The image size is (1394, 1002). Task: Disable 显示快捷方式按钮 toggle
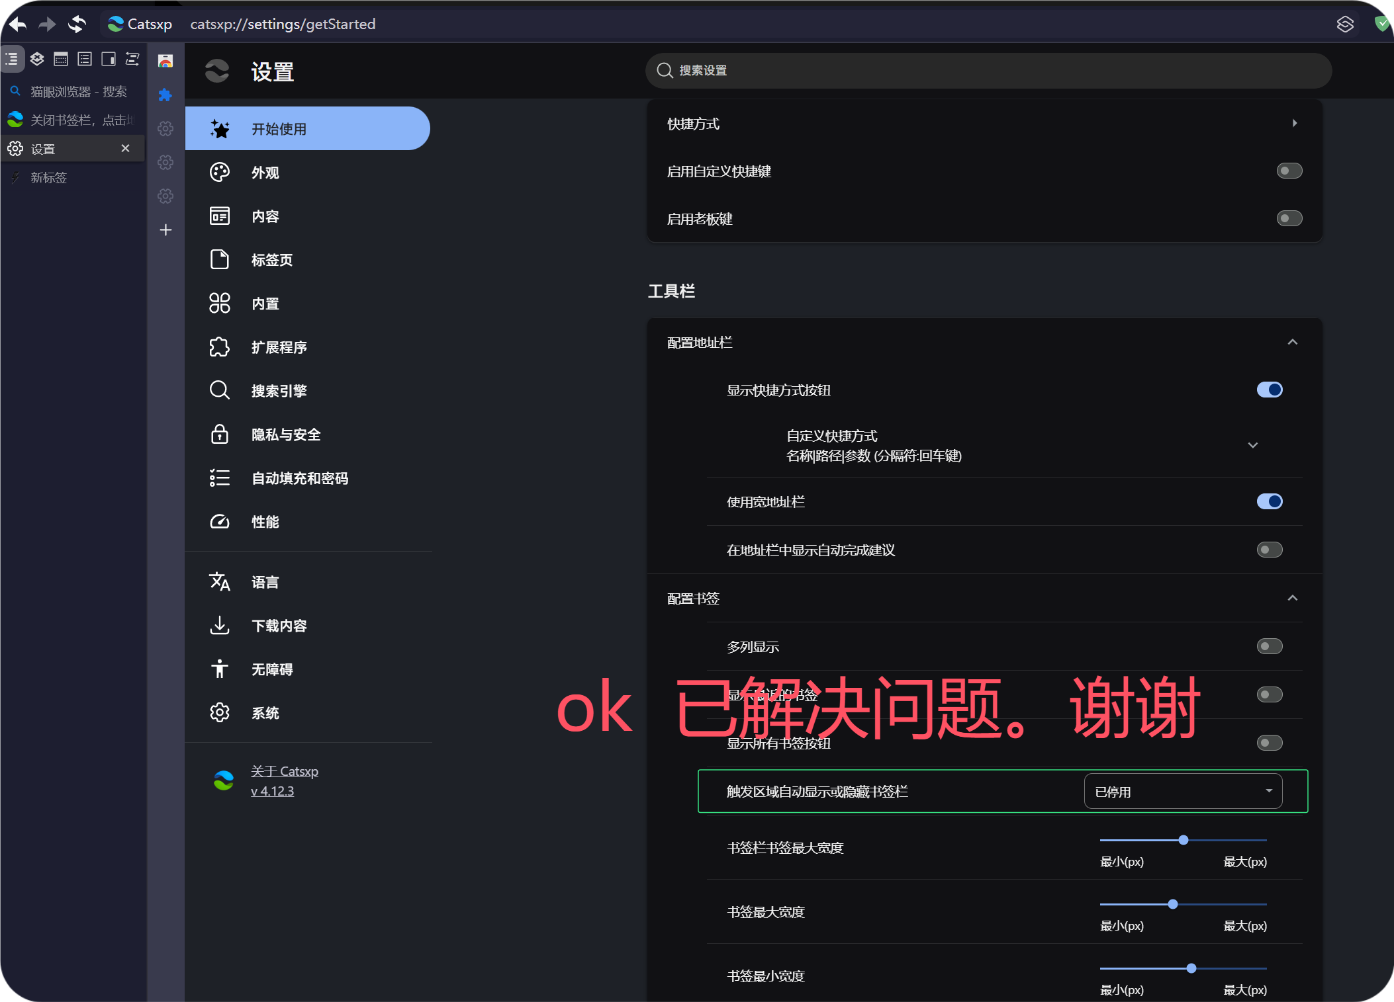point(1269,390)
